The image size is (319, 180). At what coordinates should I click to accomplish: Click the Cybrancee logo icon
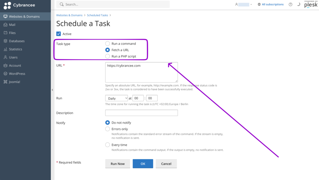pos(7,6)
